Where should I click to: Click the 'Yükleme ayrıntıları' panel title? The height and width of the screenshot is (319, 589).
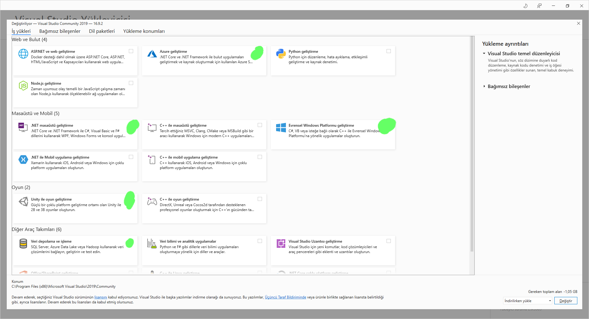tap(505, 44)
